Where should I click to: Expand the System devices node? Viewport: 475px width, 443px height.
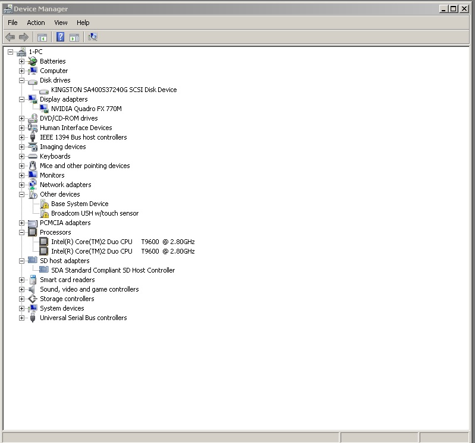pos(21,308)
